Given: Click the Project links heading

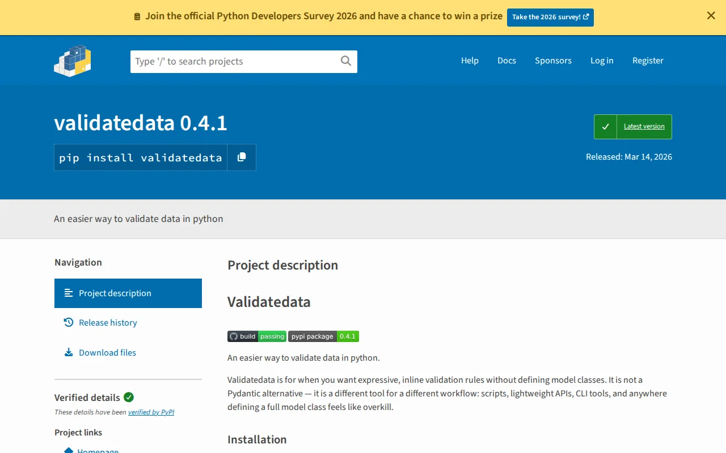Looking at the screenshot, I should pyautogui.click(x=78, y=433).
